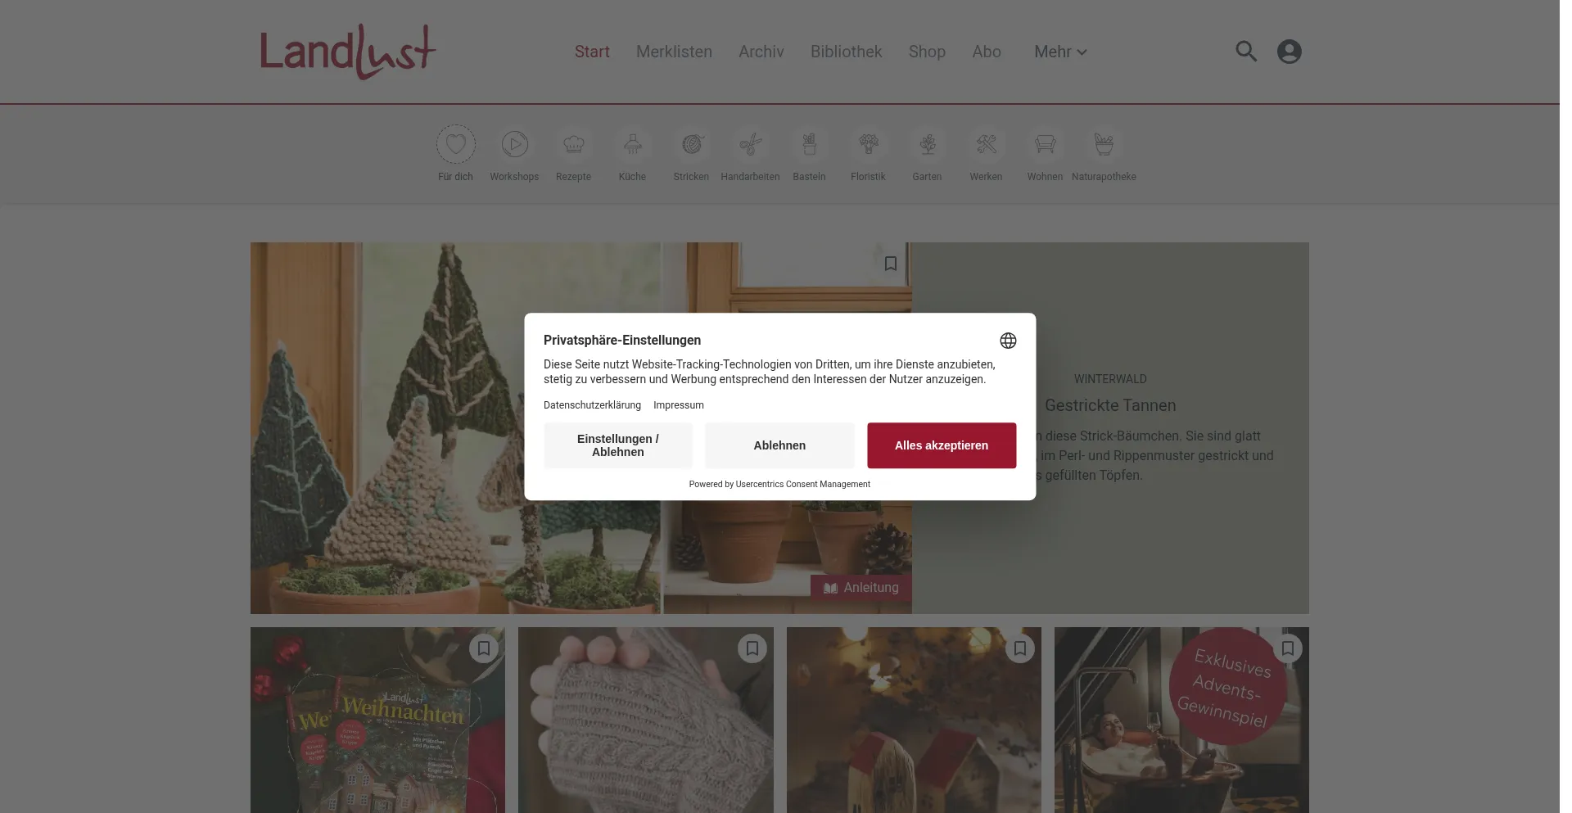
Task: Open the Exklusives Advents-Gewinnspiel thumbnail
Action: tap(1181, 720)
